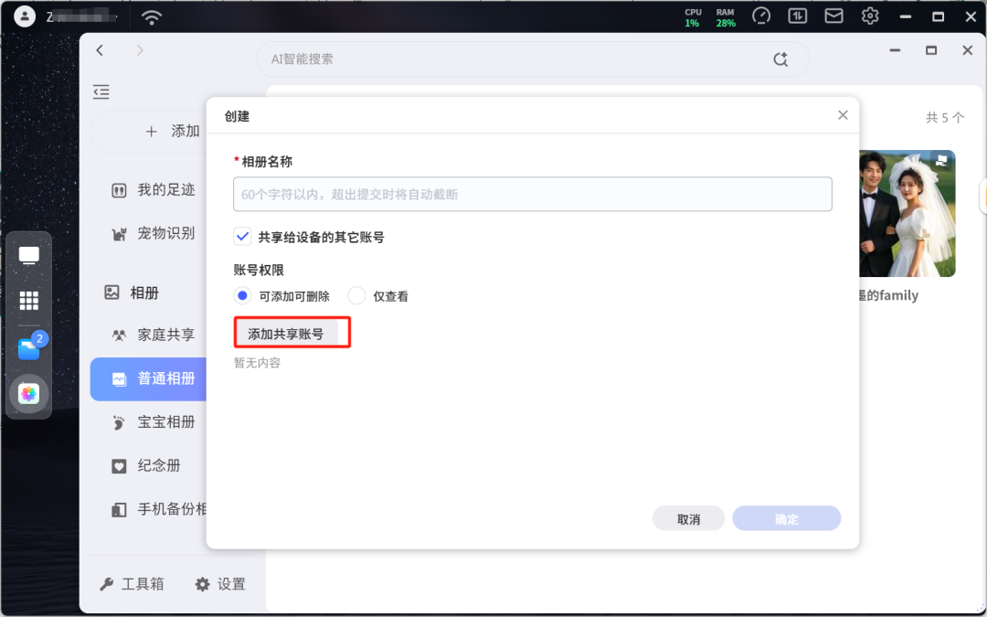Viewport: 987px width, 617px height.
Task: Open the files app with badge 2
Action: coord(29,348)
